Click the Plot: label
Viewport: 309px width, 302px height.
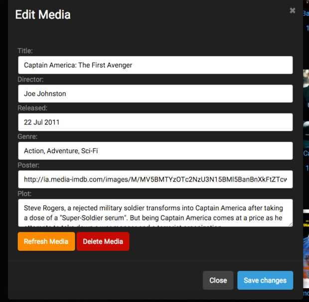click(24, 194)
